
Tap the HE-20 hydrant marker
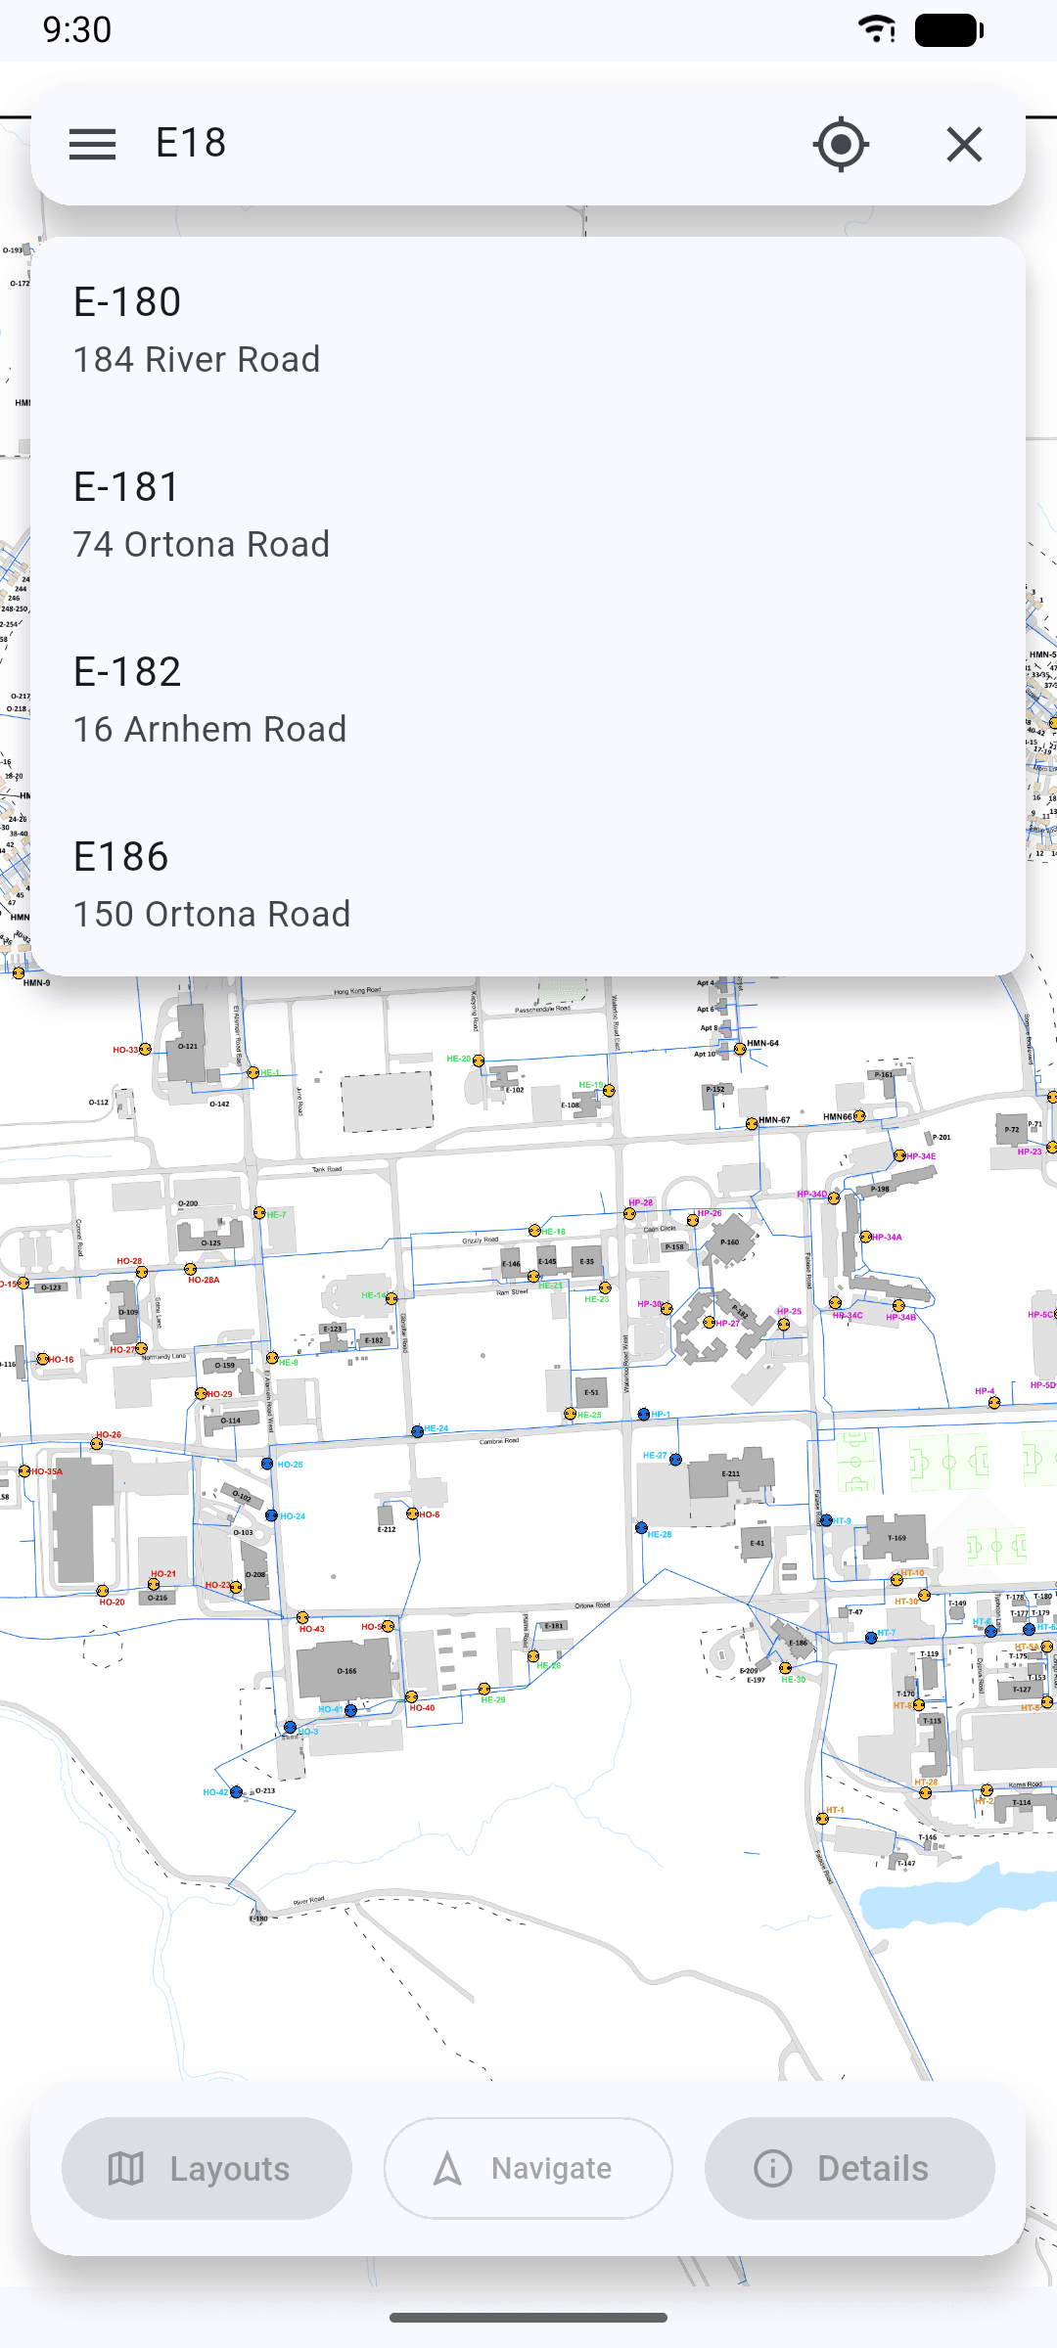pos(479,1061)
